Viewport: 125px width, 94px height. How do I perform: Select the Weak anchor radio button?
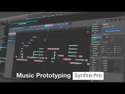(x=110, y=41)
